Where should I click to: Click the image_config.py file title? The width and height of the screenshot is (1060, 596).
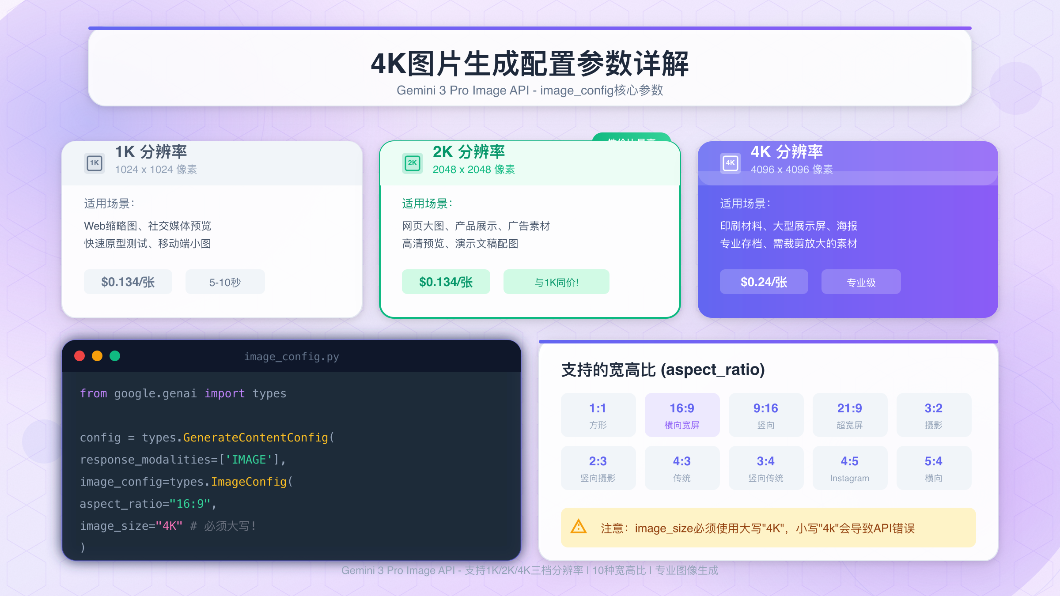(291, 356)
